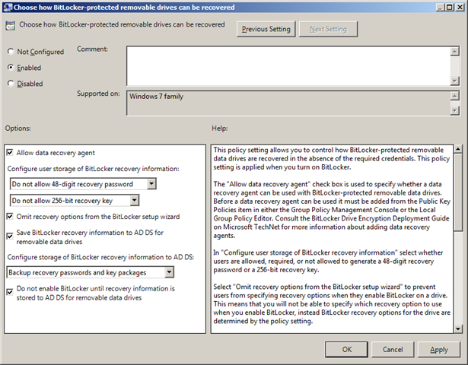Toggle Omit recovery options from setup wizard
468x365 pixels.
(x=10, y=217)
